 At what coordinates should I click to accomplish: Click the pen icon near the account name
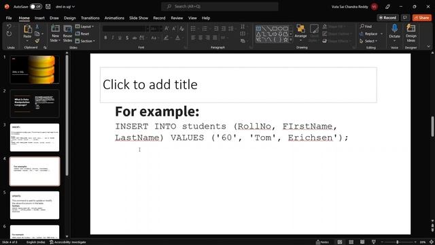tap(388, 7)
